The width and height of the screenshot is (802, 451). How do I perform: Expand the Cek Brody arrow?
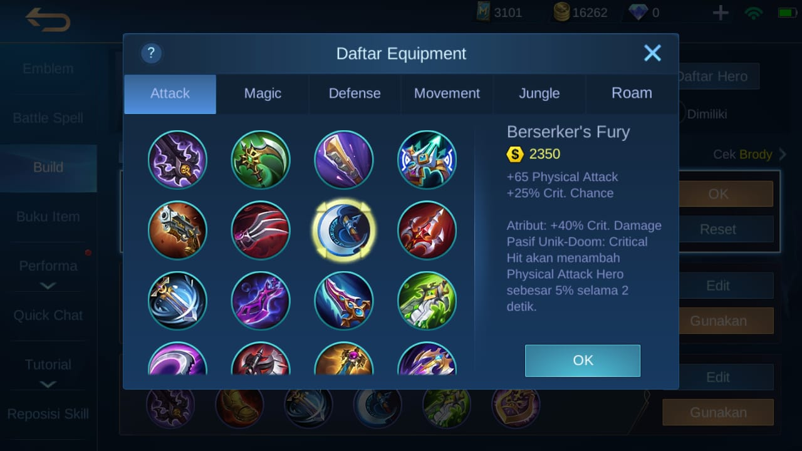pos(783,154)
